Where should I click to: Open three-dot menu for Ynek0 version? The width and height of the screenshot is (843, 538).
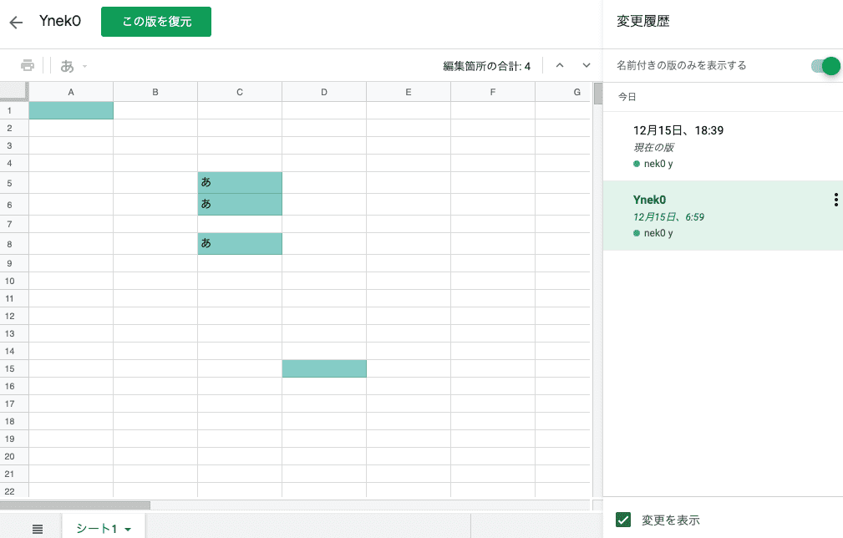point(835,200)
